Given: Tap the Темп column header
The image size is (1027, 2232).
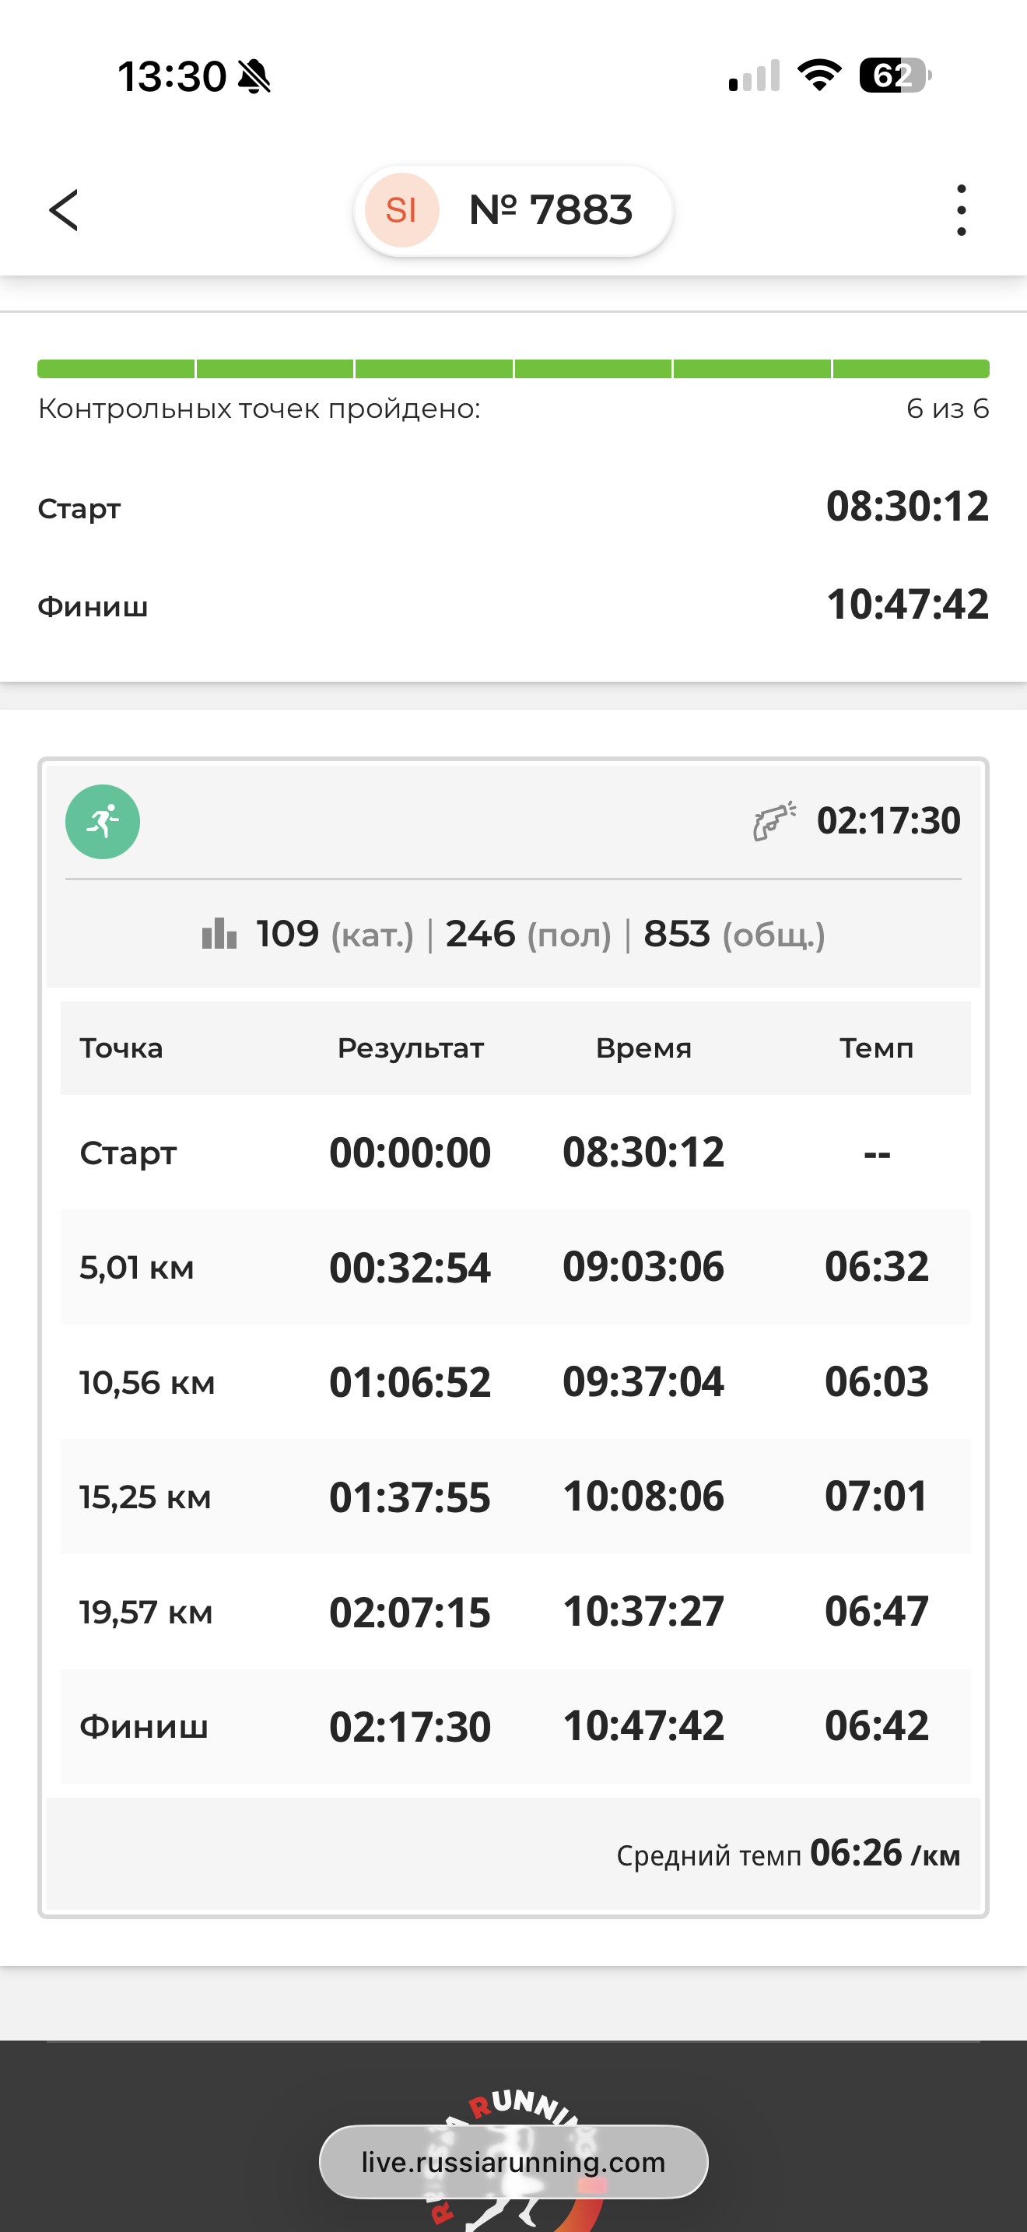Looking at the screenshot, I should click(x=876, y=1048).
